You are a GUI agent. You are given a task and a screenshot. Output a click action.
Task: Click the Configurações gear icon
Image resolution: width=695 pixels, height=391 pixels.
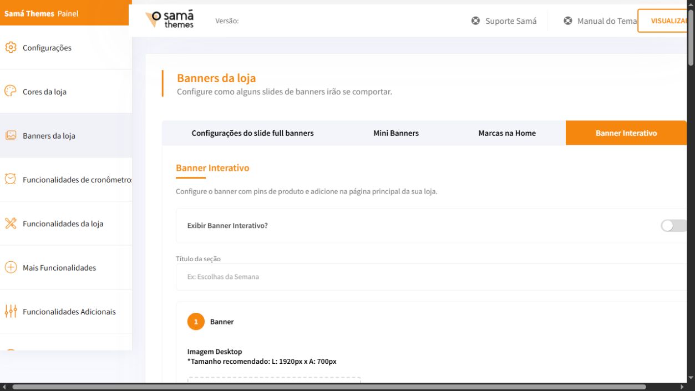(11, 48)
